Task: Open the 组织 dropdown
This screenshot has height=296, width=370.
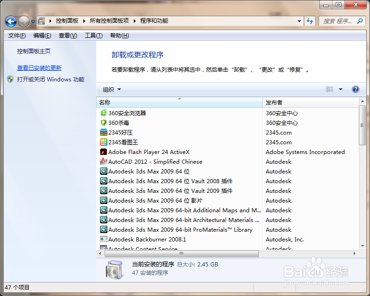Action: pos(112,89)
